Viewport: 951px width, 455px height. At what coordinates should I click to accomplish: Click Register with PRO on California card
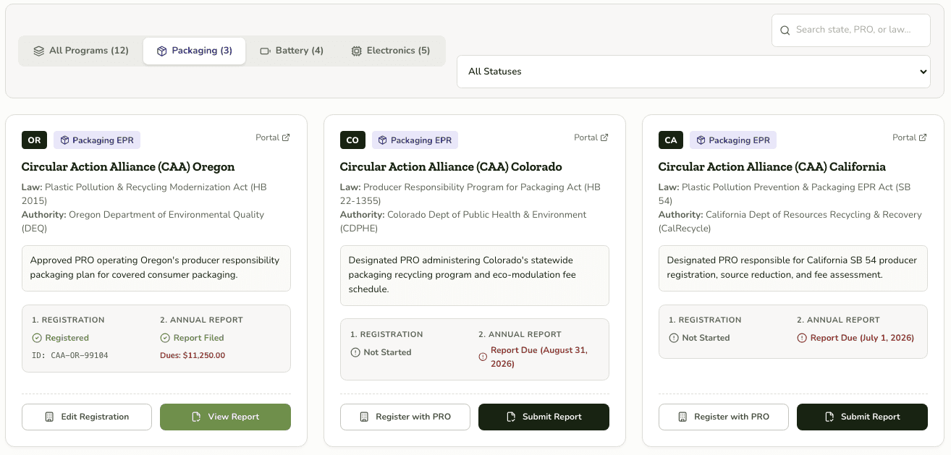pyautogui.click(x=724, y=417)
